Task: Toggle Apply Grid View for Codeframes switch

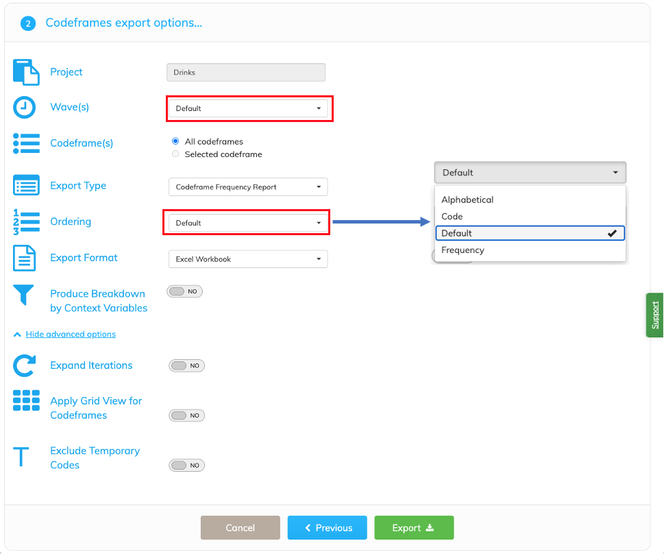Action: tap(187, 416)
